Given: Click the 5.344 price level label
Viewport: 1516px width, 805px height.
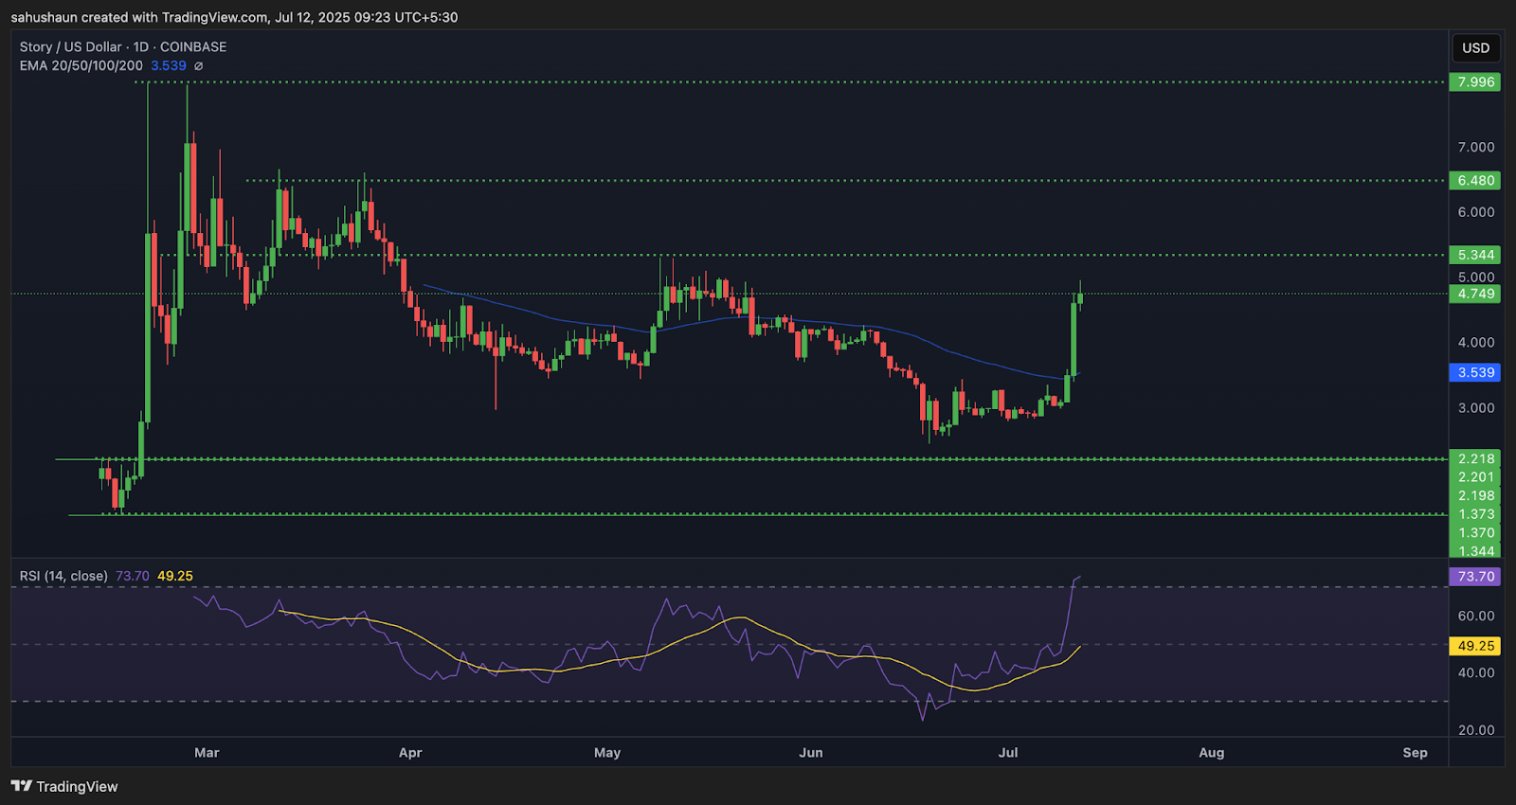Looking at the screenshot, I should click(x=1475, y=255).
